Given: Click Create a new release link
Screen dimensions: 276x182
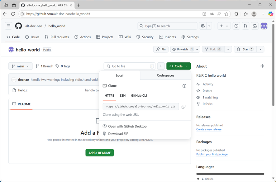Looking at the screenshot, I should [x=209, y=129].
